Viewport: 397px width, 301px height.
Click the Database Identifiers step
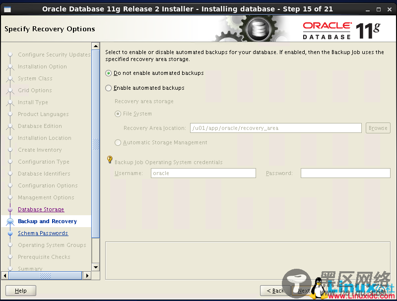tap(44, 174)
